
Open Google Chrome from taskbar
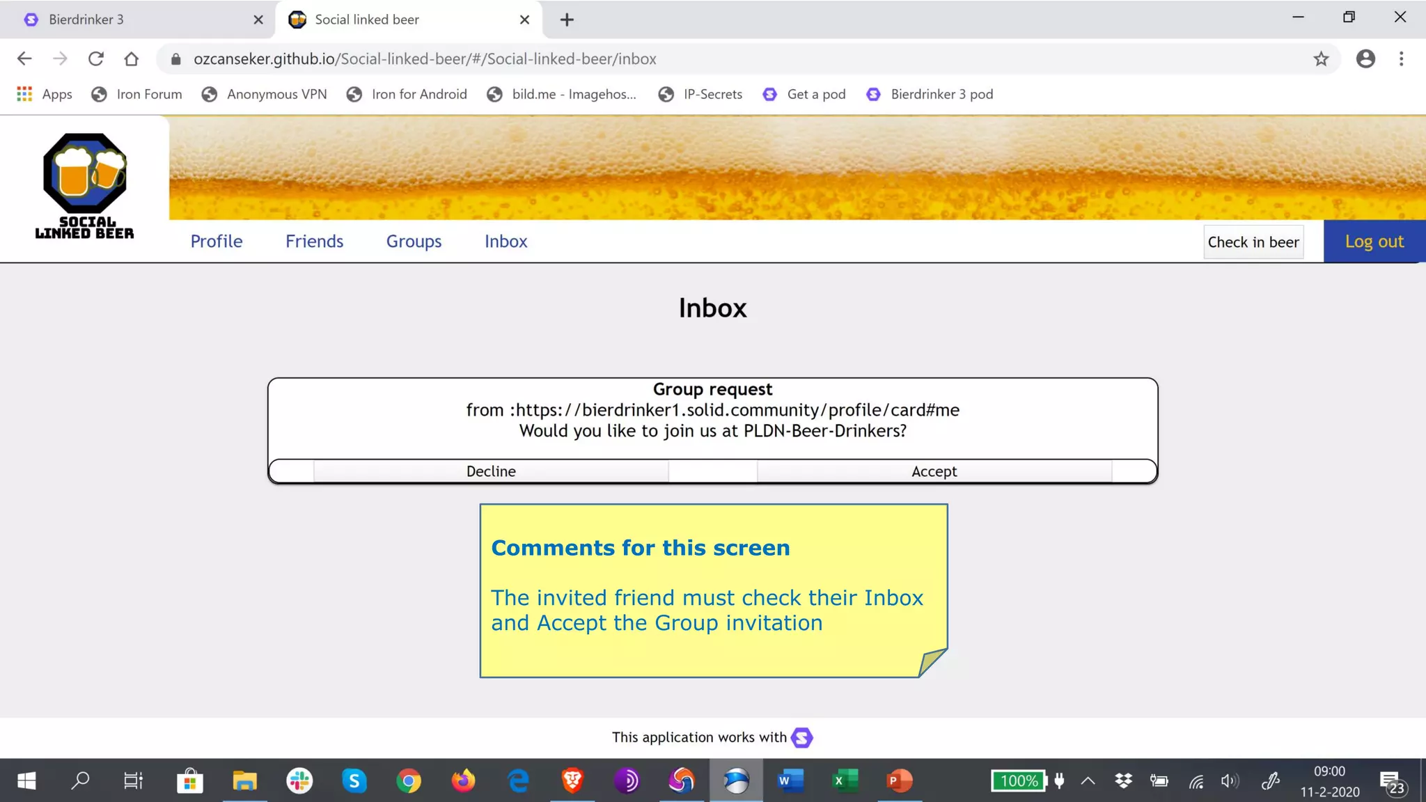click(409, 780)
